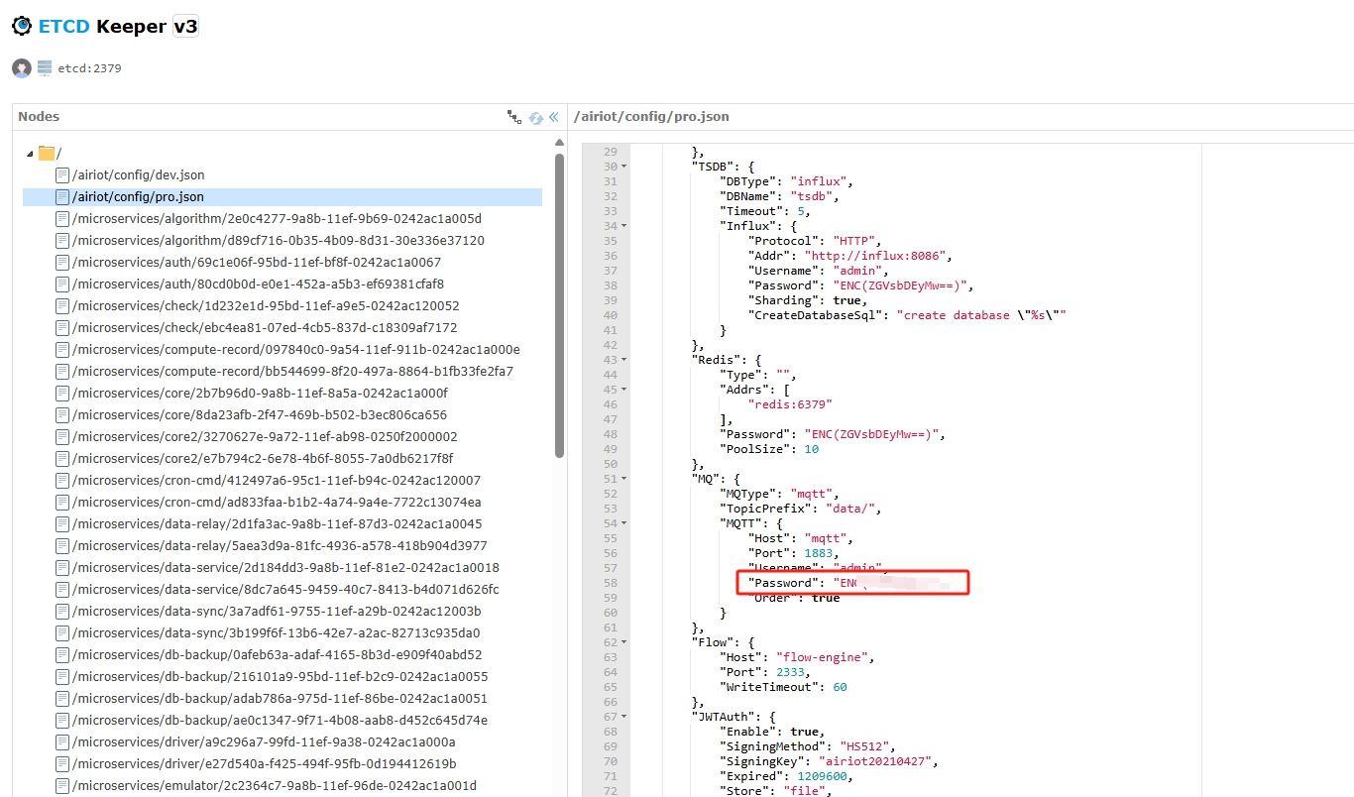
Task: Open the user avatar icon
Action: click(22, 68)
